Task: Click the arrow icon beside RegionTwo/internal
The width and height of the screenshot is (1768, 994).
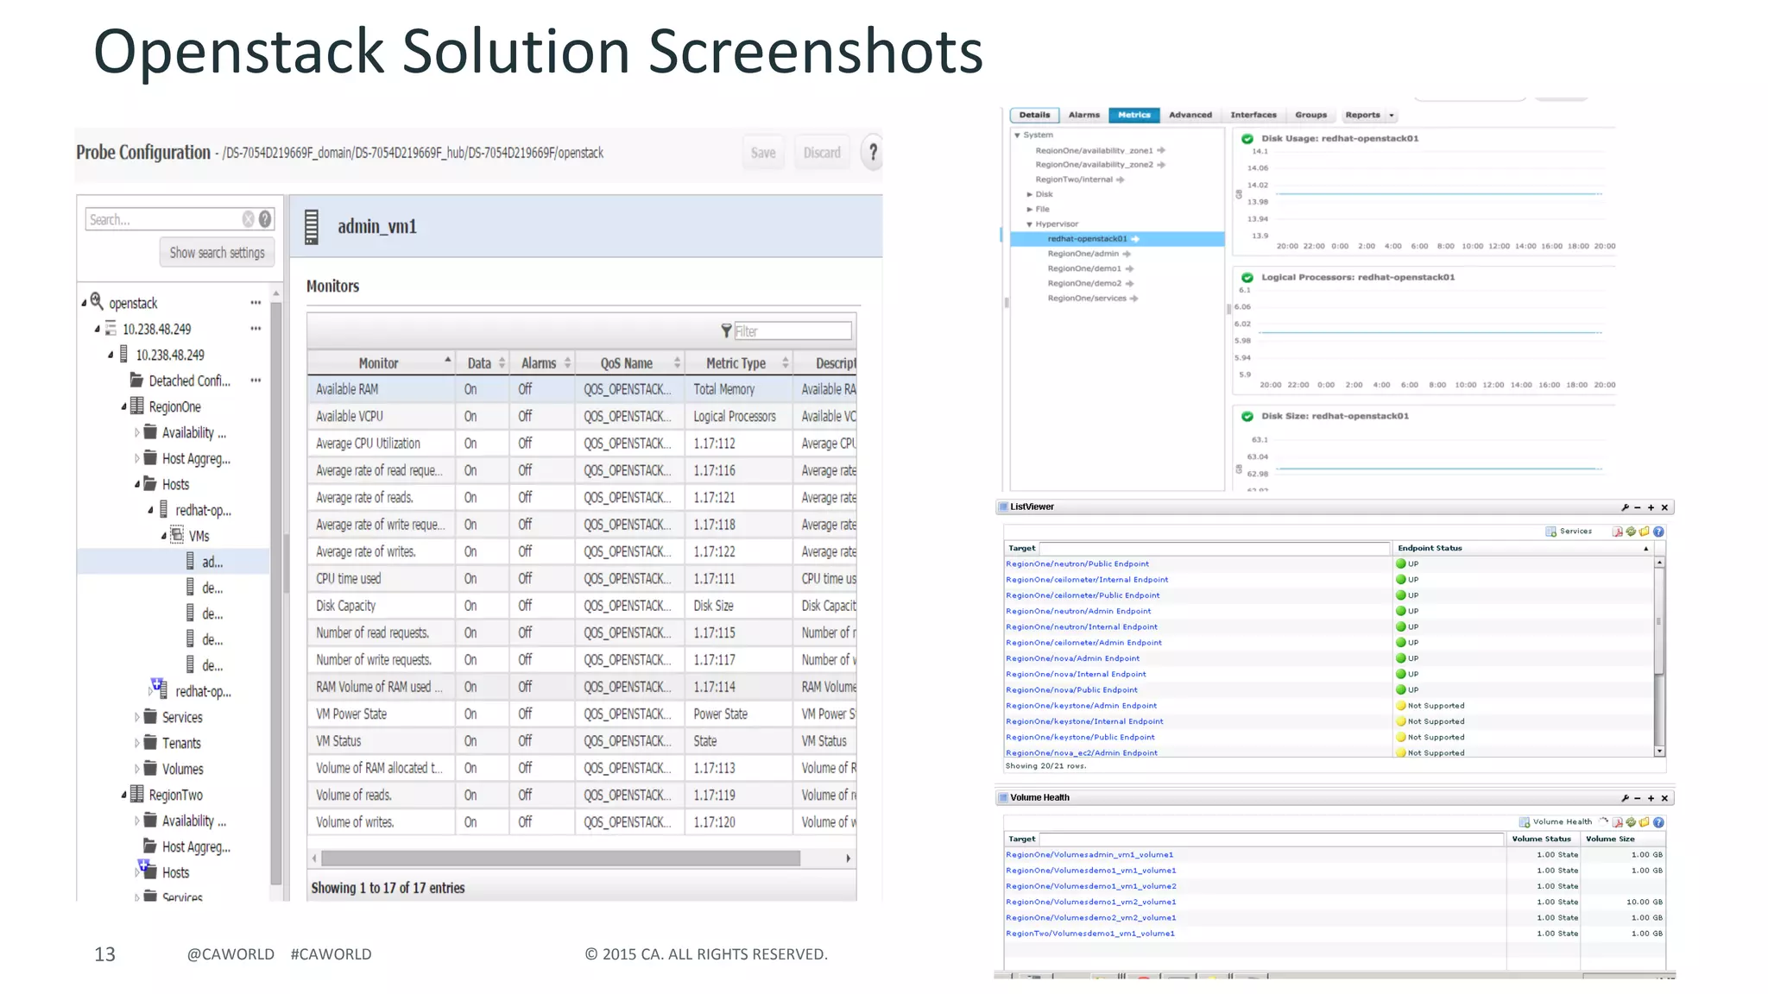Action: tap(1121, 179)
